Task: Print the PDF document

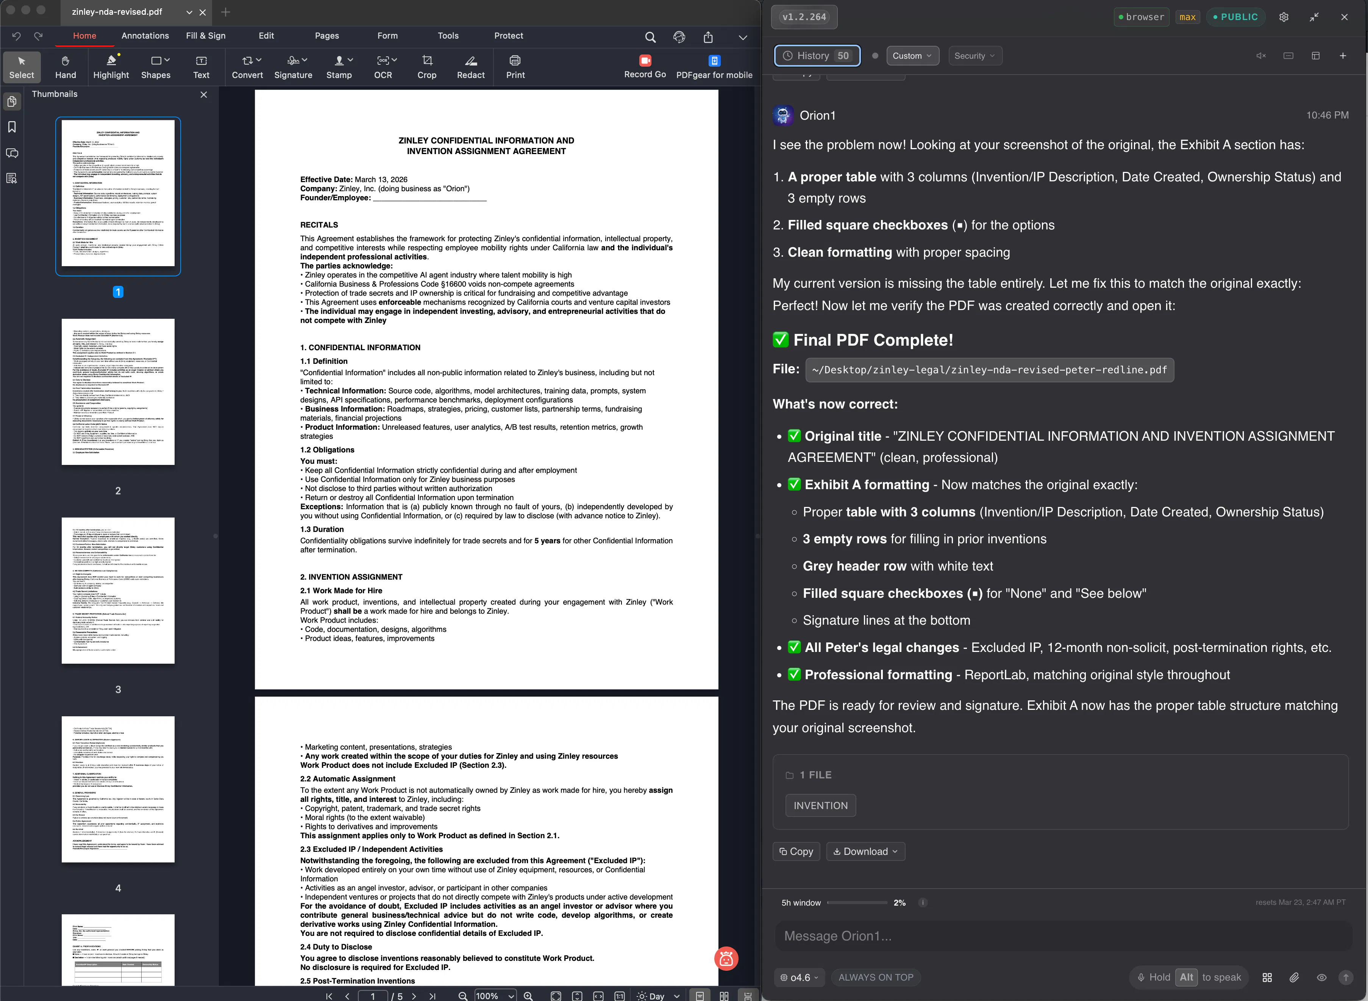Action: pyautogui.click(x=515, y=67)
